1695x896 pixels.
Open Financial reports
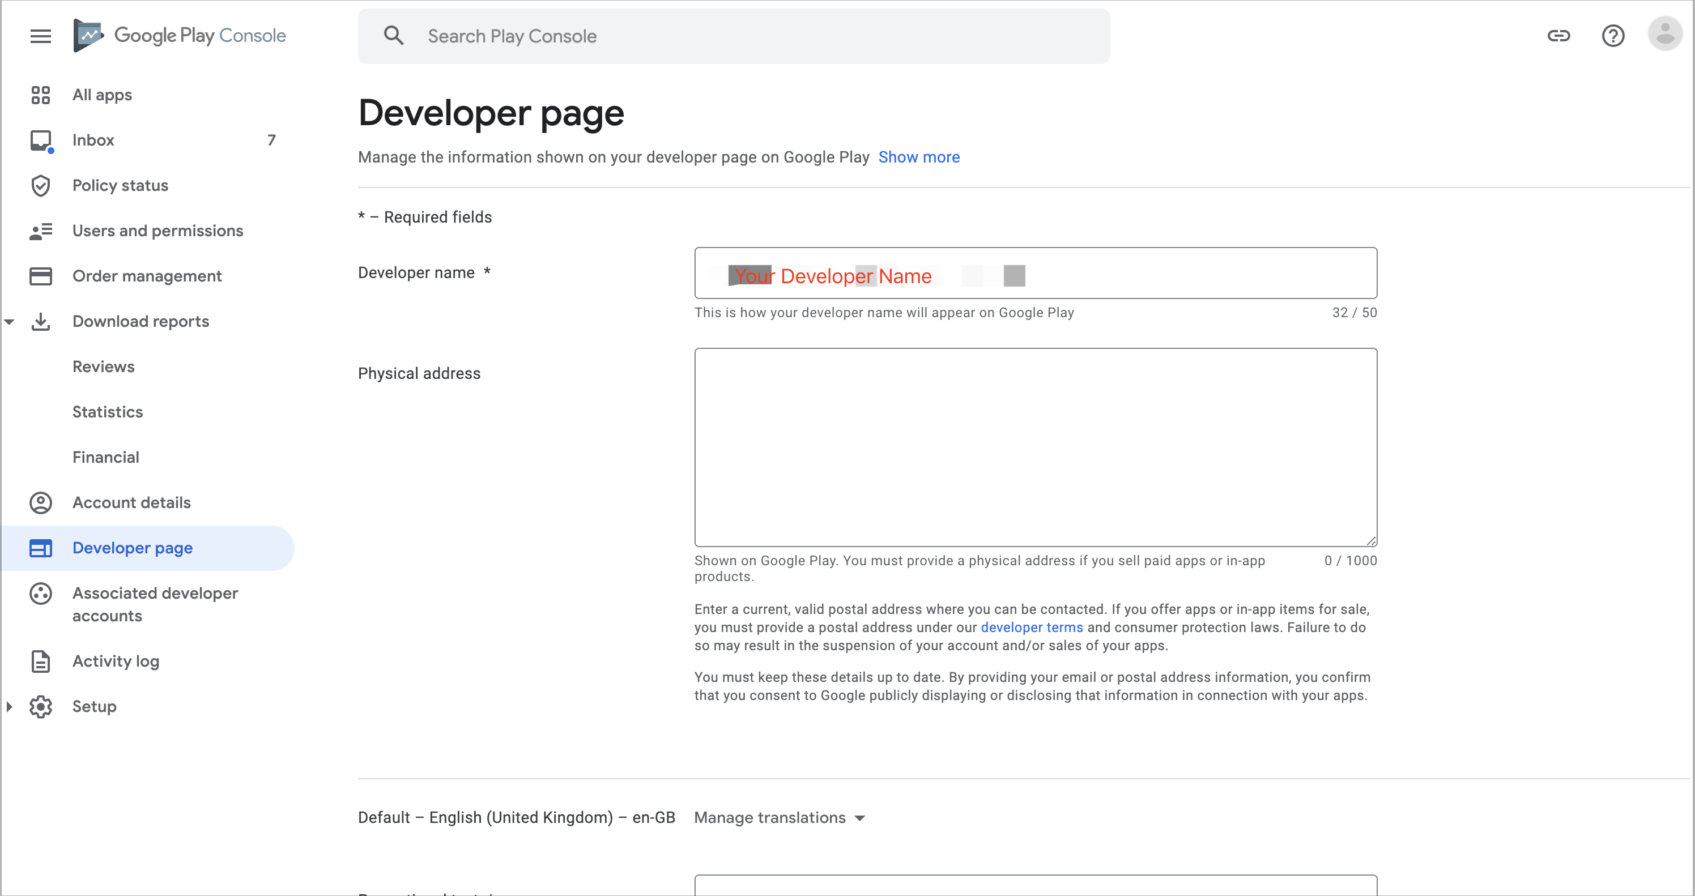point(106,457)
